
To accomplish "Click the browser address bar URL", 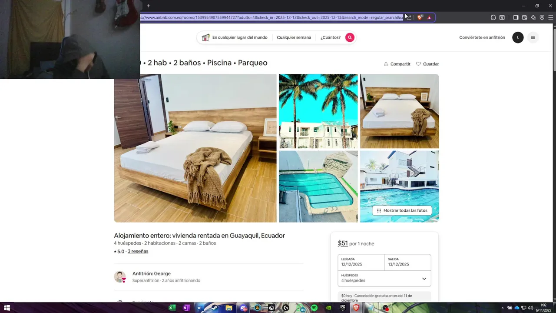I will [272, 17].
